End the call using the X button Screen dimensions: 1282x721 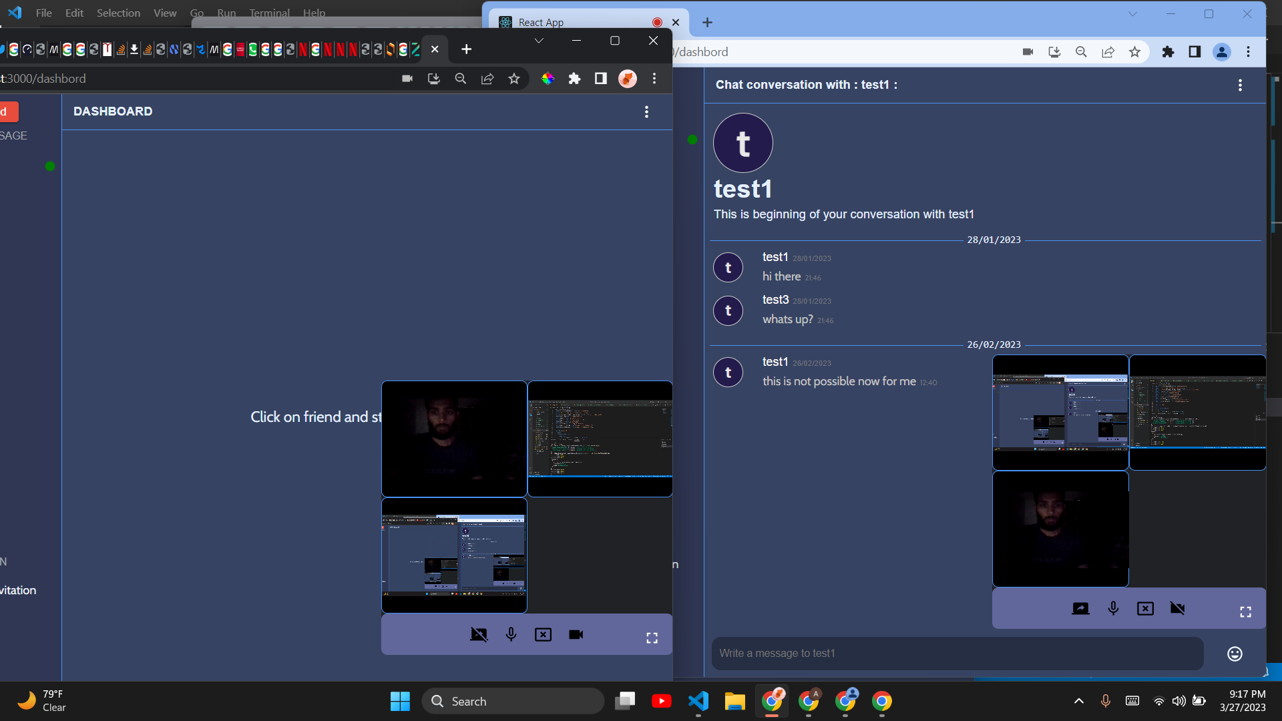(543, 634)
